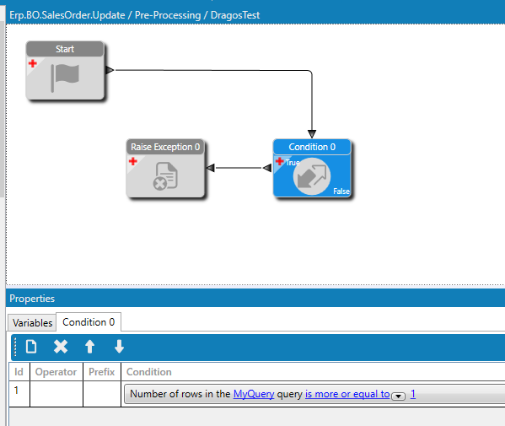
Task: Click the True output of Condition 0
Action: tap(293, 163)
